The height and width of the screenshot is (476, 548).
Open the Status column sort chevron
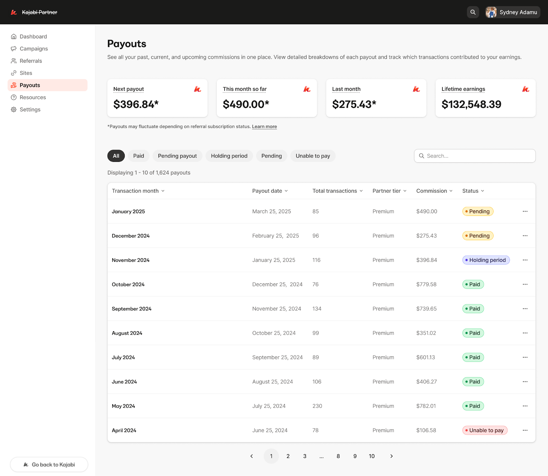[482, 191]
